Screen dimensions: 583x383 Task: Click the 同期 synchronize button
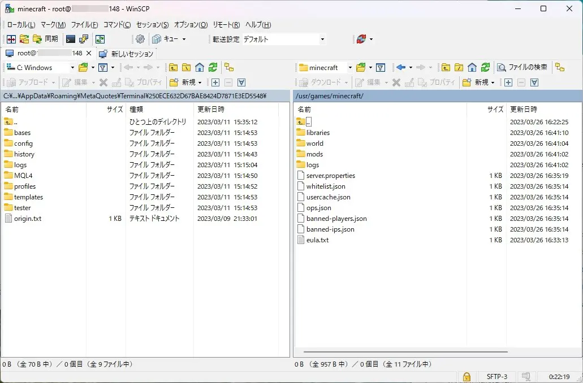pos(45,39)
